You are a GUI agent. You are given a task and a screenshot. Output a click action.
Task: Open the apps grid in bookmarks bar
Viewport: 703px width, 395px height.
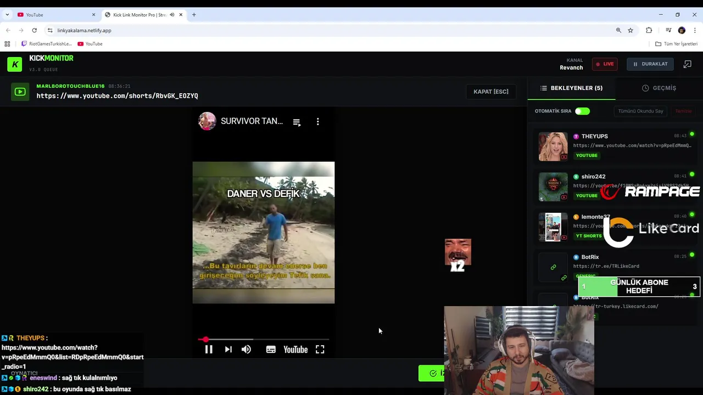(7, 44)
